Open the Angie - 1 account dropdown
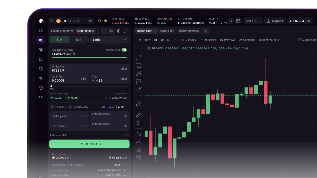The width and height of the screenshot is (317, 178). 252,21
